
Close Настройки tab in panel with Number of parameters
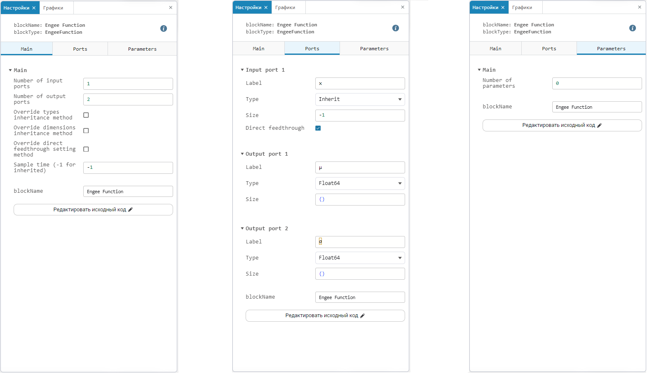[503, 7]
